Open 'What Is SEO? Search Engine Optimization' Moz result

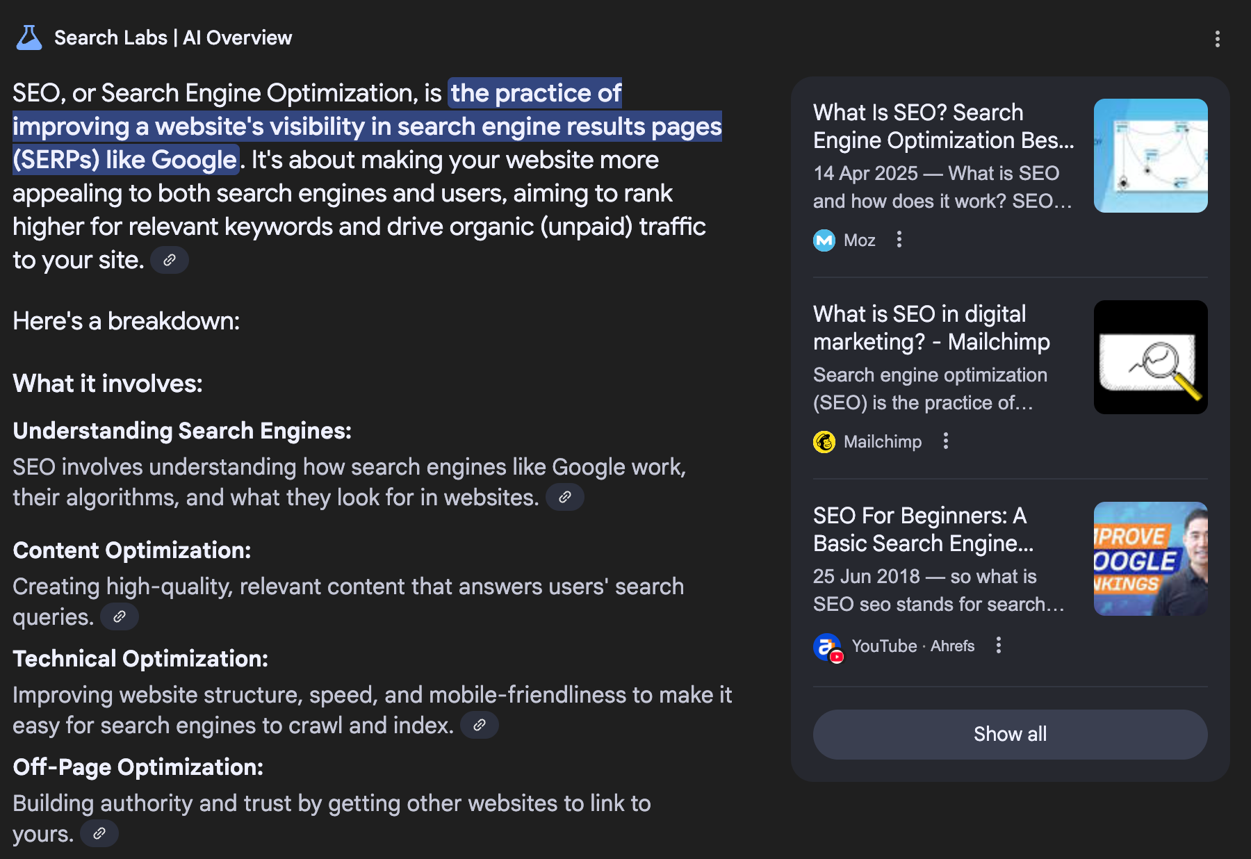[943, 126]
